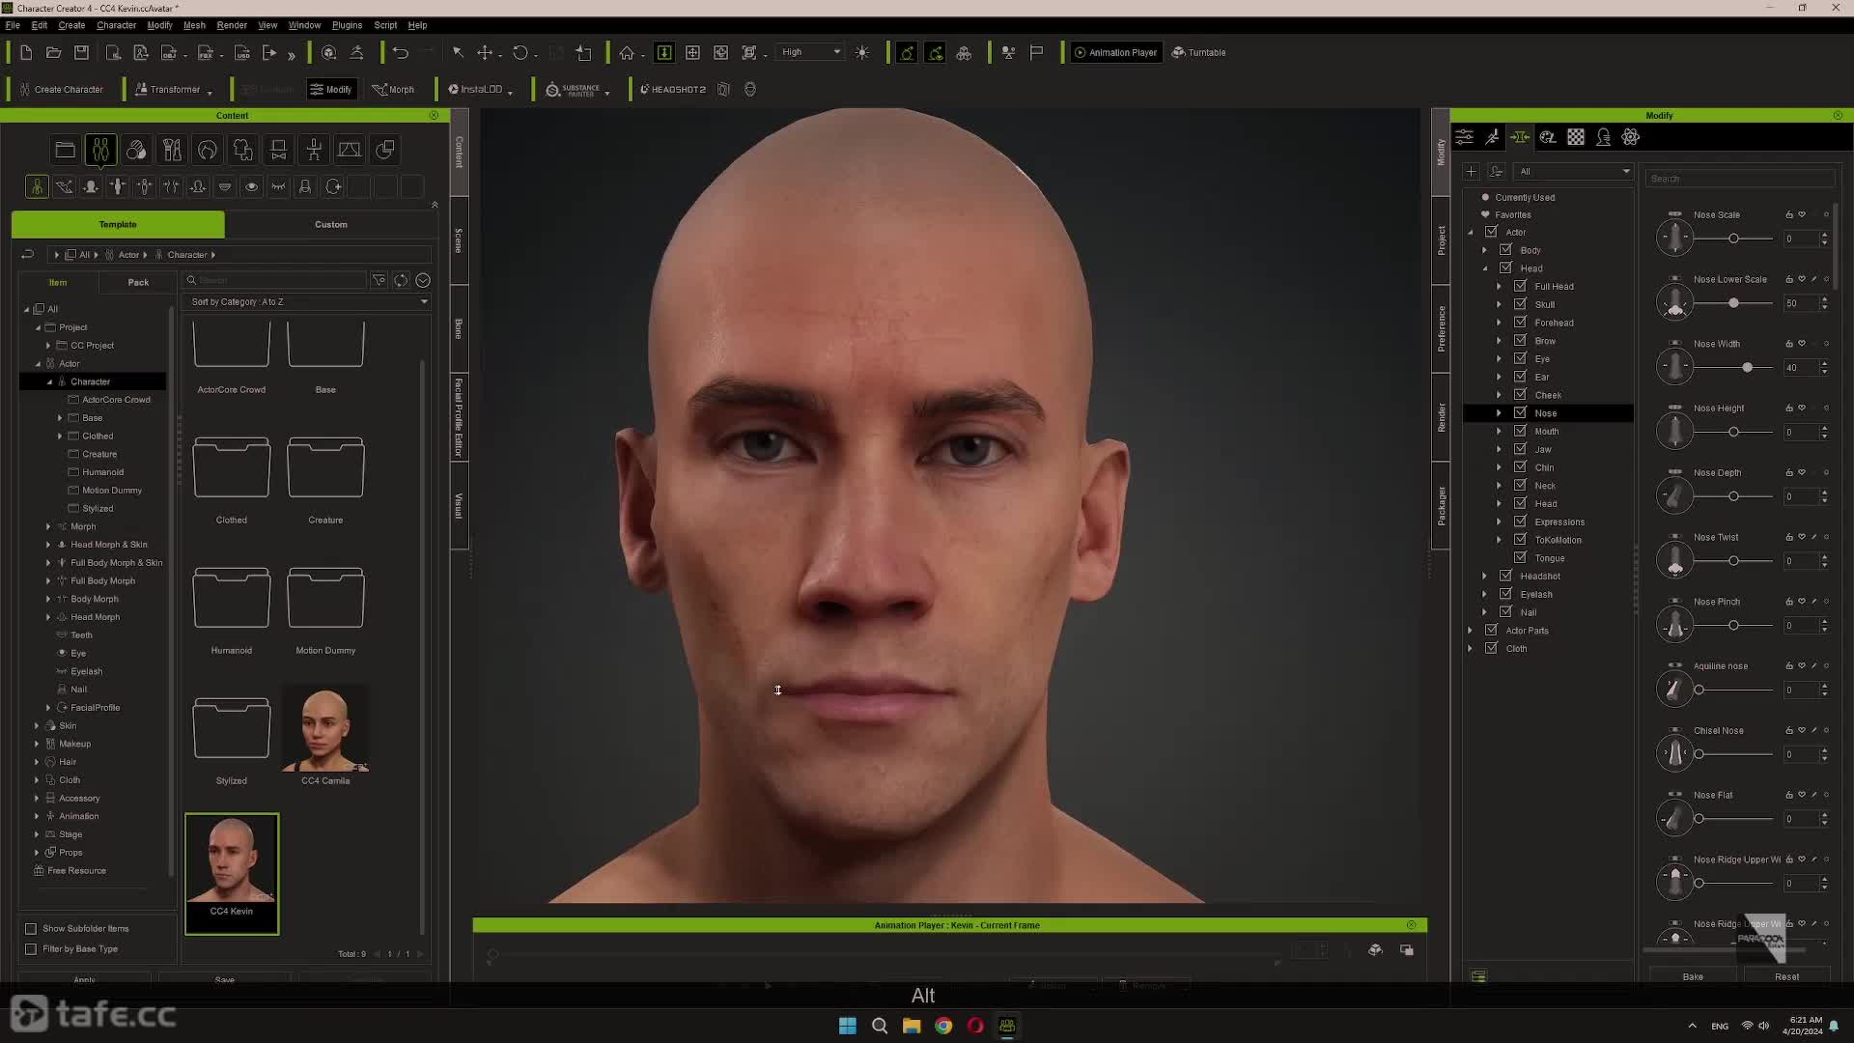The height and width of the screenshot is (1043, 1854).
Task: Click the back arrow in content breadcrumb
Action: (x=28, y=255)
